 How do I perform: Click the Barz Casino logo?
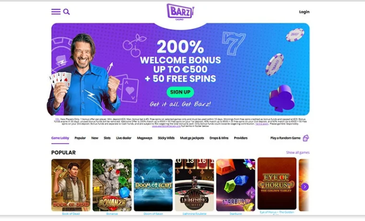pos(180,12)
